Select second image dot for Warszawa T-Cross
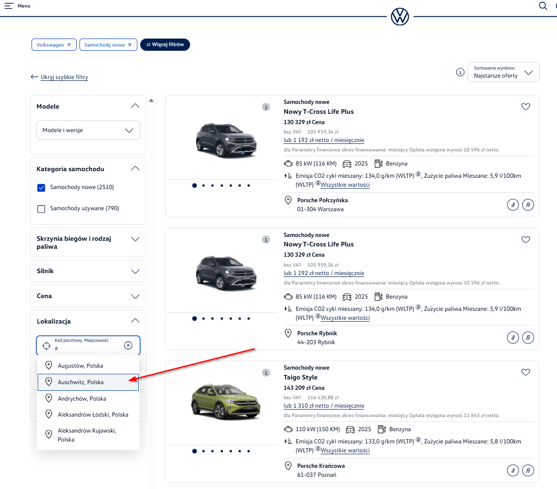Screen dimensions: 557x489 point(204,185)
